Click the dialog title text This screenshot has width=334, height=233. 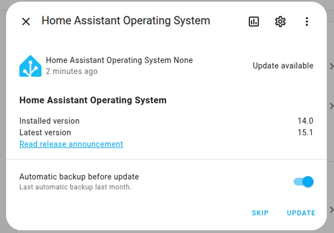point(126,21)
